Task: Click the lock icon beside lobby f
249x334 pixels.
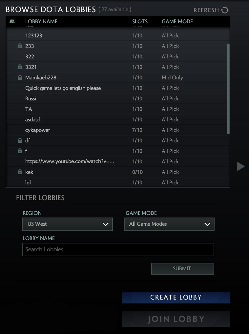Action: pyautogui.click(x=20, y=151)
